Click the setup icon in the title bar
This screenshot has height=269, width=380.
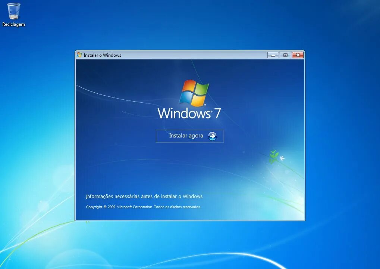click(79, 55)
